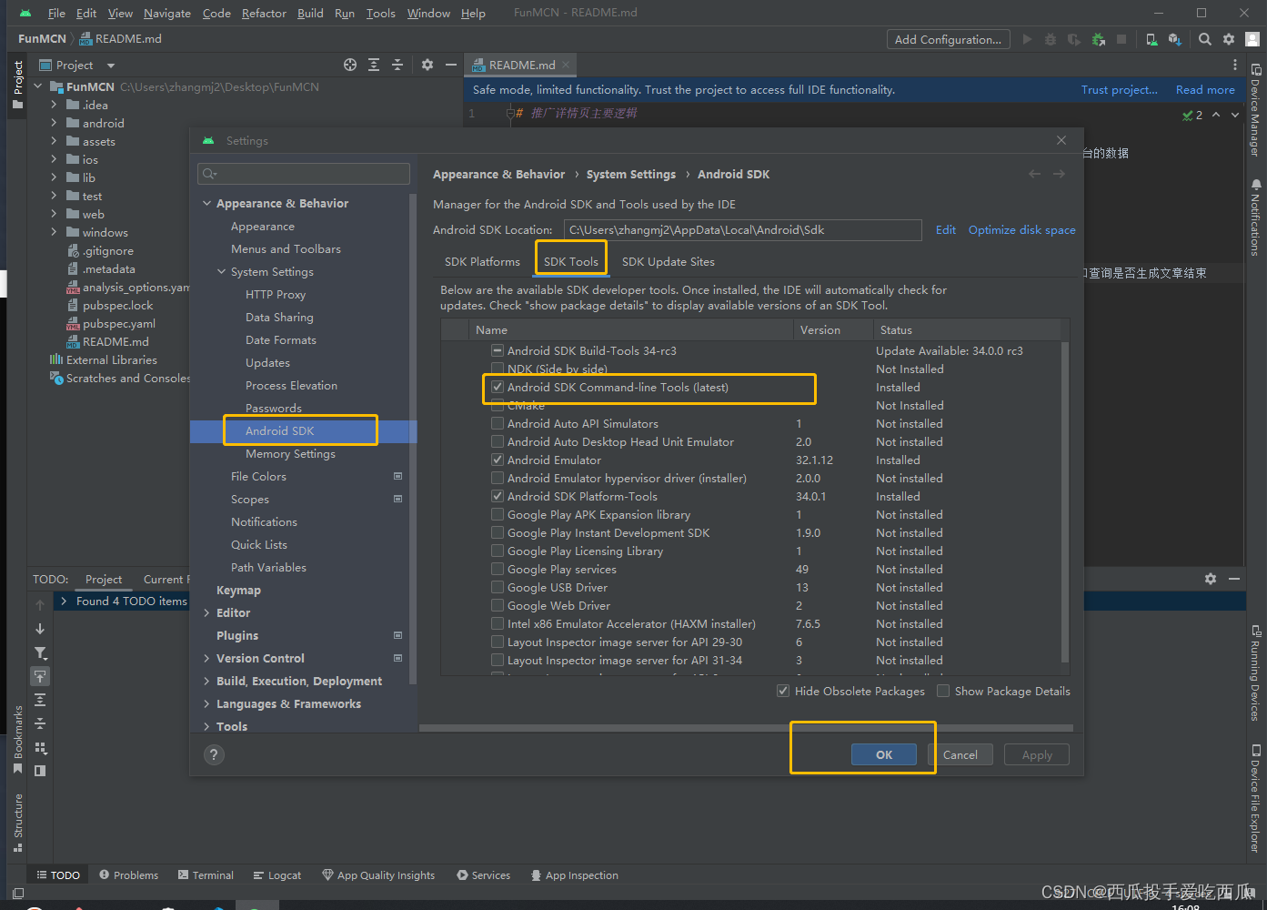Viewport: 1267px width, 910px height.
Task: Expand the android folder in project tree
Action: pyautogui.click(x=54, y=123)
